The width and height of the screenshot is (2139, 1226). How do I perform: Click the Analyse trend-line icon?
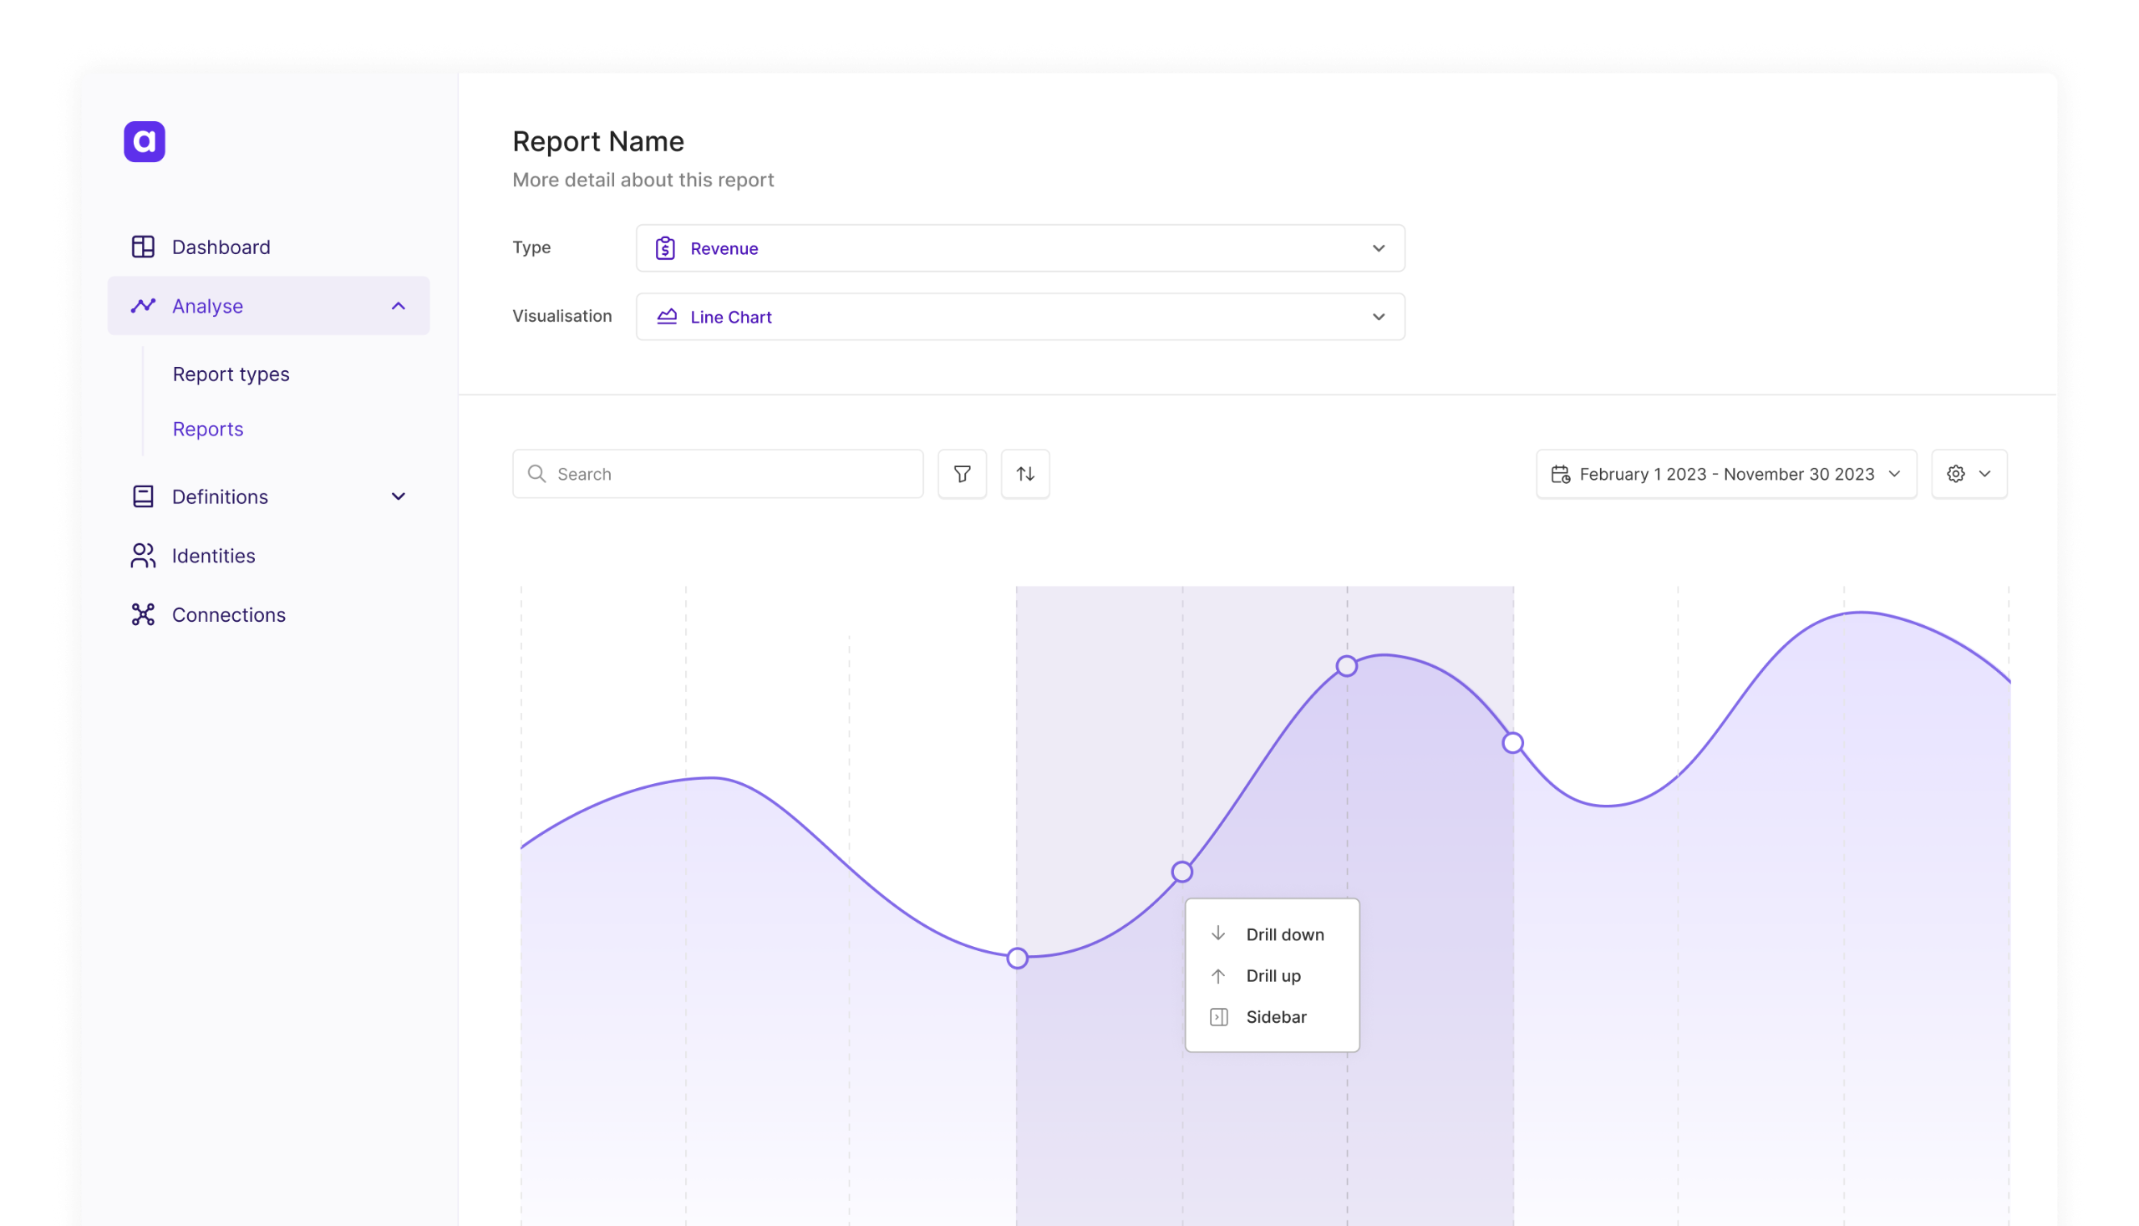143,306
